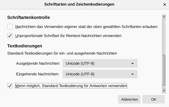Click the dialog title bar text
The height and width of the screenshot is (107, 169).
click(x=79, y=4)
